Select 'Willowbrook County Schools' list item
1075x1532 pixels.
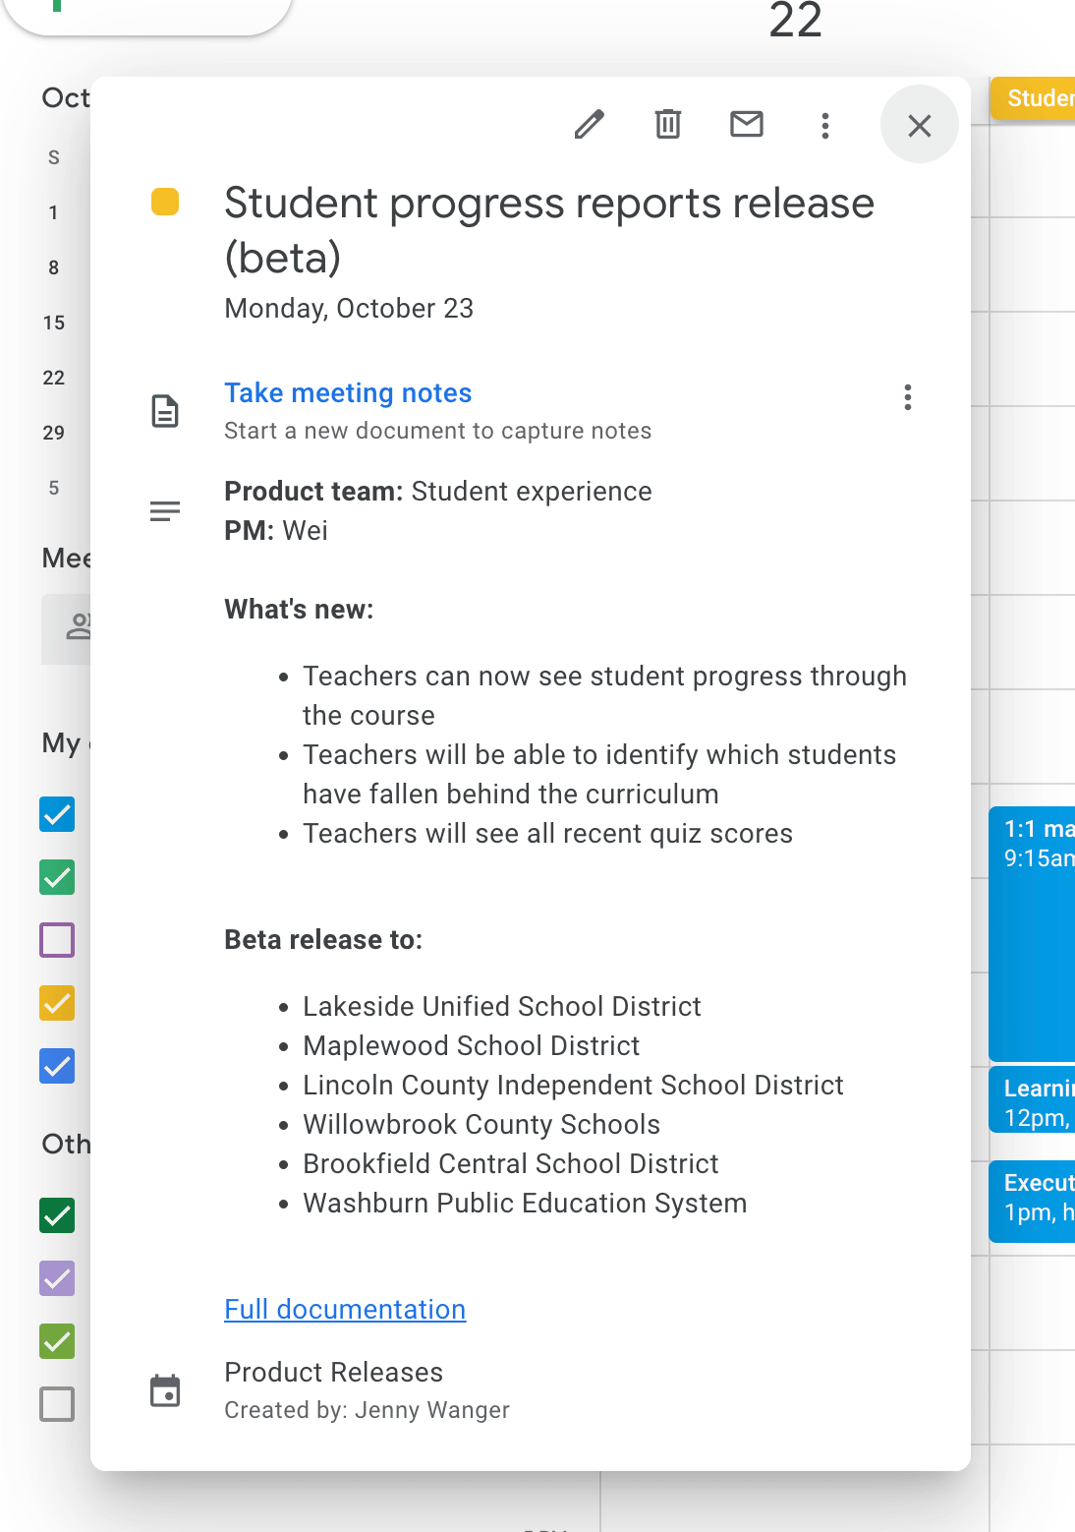click(x=481, y=1124)
